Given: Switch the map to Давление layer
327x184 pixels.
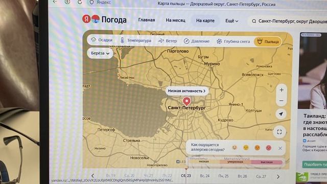Looking at the screenshot, I should tap(197, 41).
